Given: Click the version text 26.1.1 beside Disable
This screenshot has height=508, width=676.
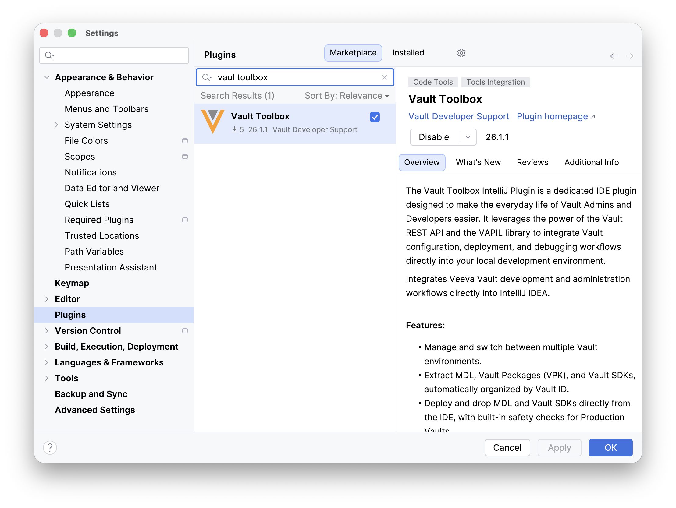Looking at the screenshot, I should click(497, 137).
